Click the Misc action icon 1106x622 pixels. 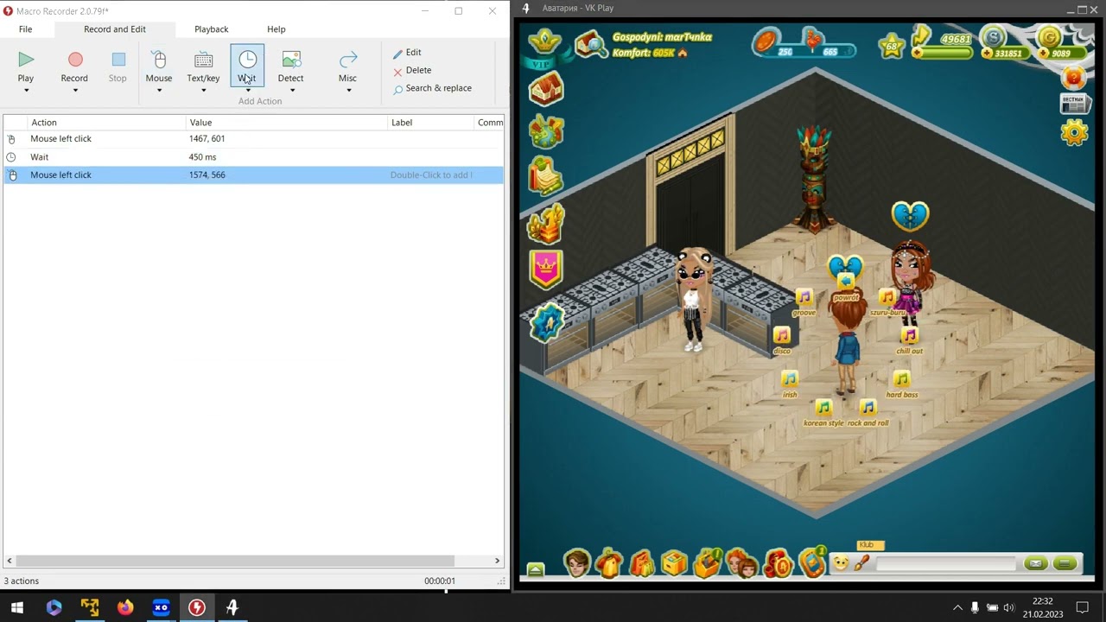(x=348, y=60)
